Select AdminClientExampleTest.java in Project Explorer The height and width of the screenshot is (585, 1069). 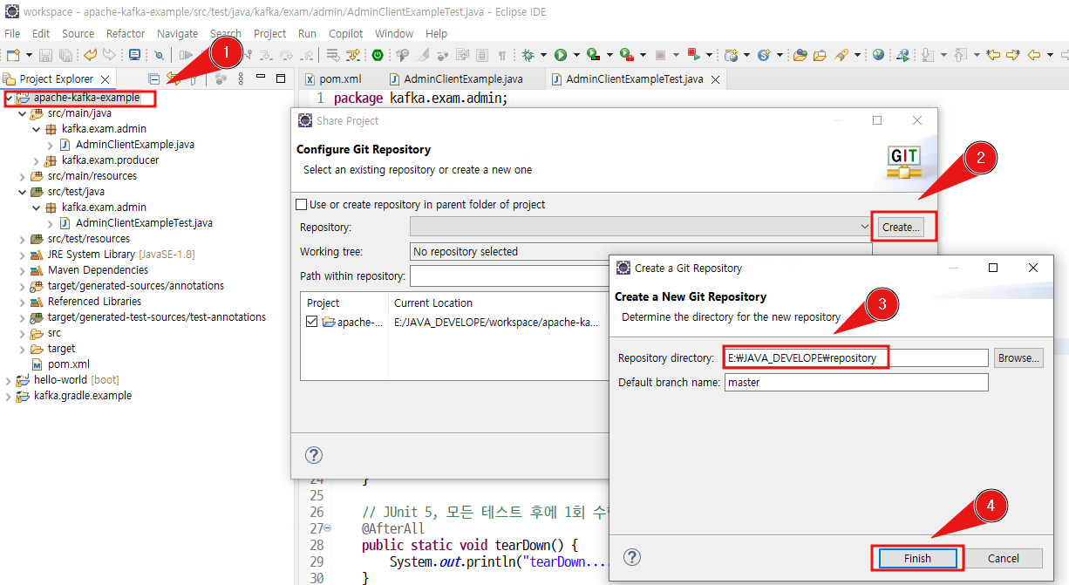tap(144, 223)
